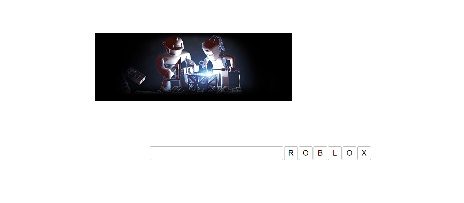The width and height of the screenshot is (464, 203).
Task: Click the spirit level in the builder's hand
Action: [190, 70]
